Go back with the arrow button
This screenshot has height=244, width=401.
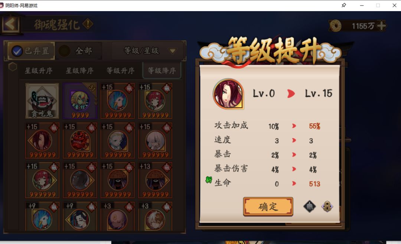(10, 25)
